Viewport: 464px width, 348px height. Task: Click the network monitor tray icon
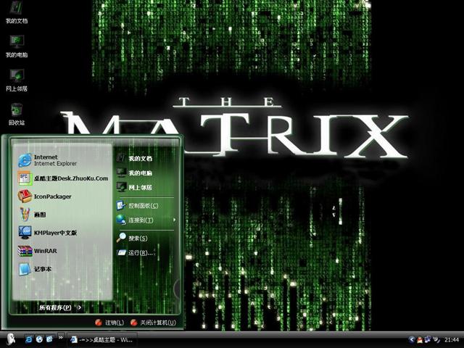pyautogui.click(x=428, y=340)
